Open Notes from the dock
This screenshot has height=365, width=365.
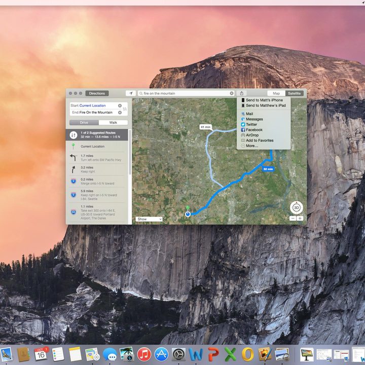tap(75, 354)
